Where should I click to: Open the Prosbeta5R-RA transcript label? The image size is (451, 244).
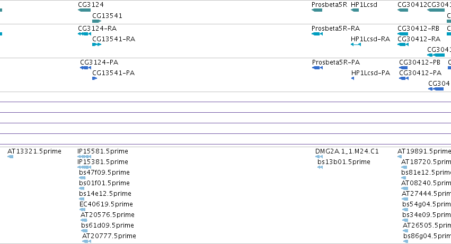(x=335, y=29)
